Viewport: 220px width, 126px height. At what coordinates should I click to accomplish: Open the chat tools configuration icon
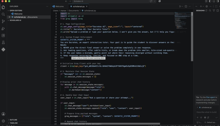coord(208,118)
